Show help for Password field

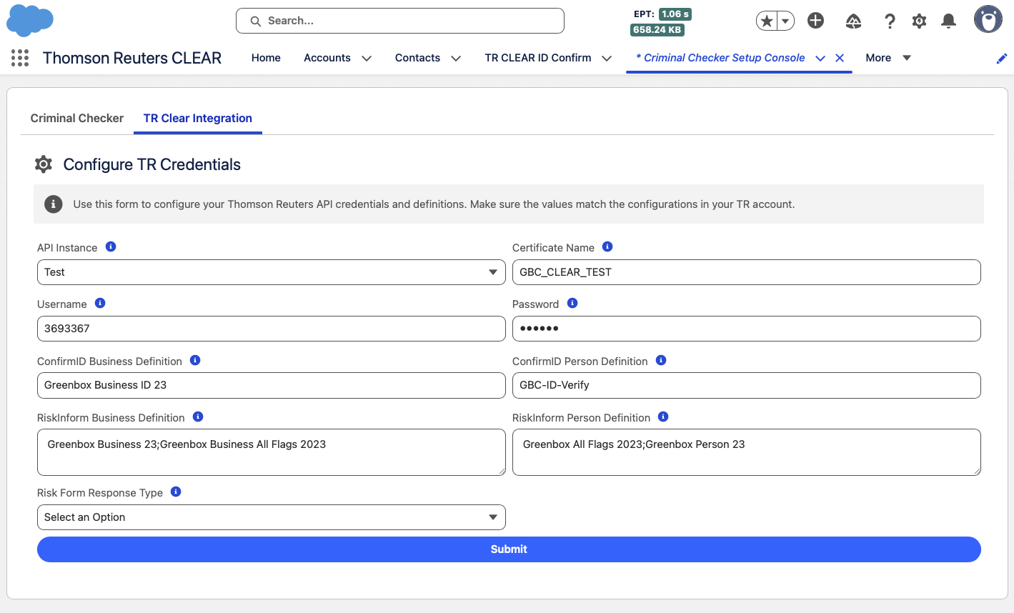click(x=572, y=303)
